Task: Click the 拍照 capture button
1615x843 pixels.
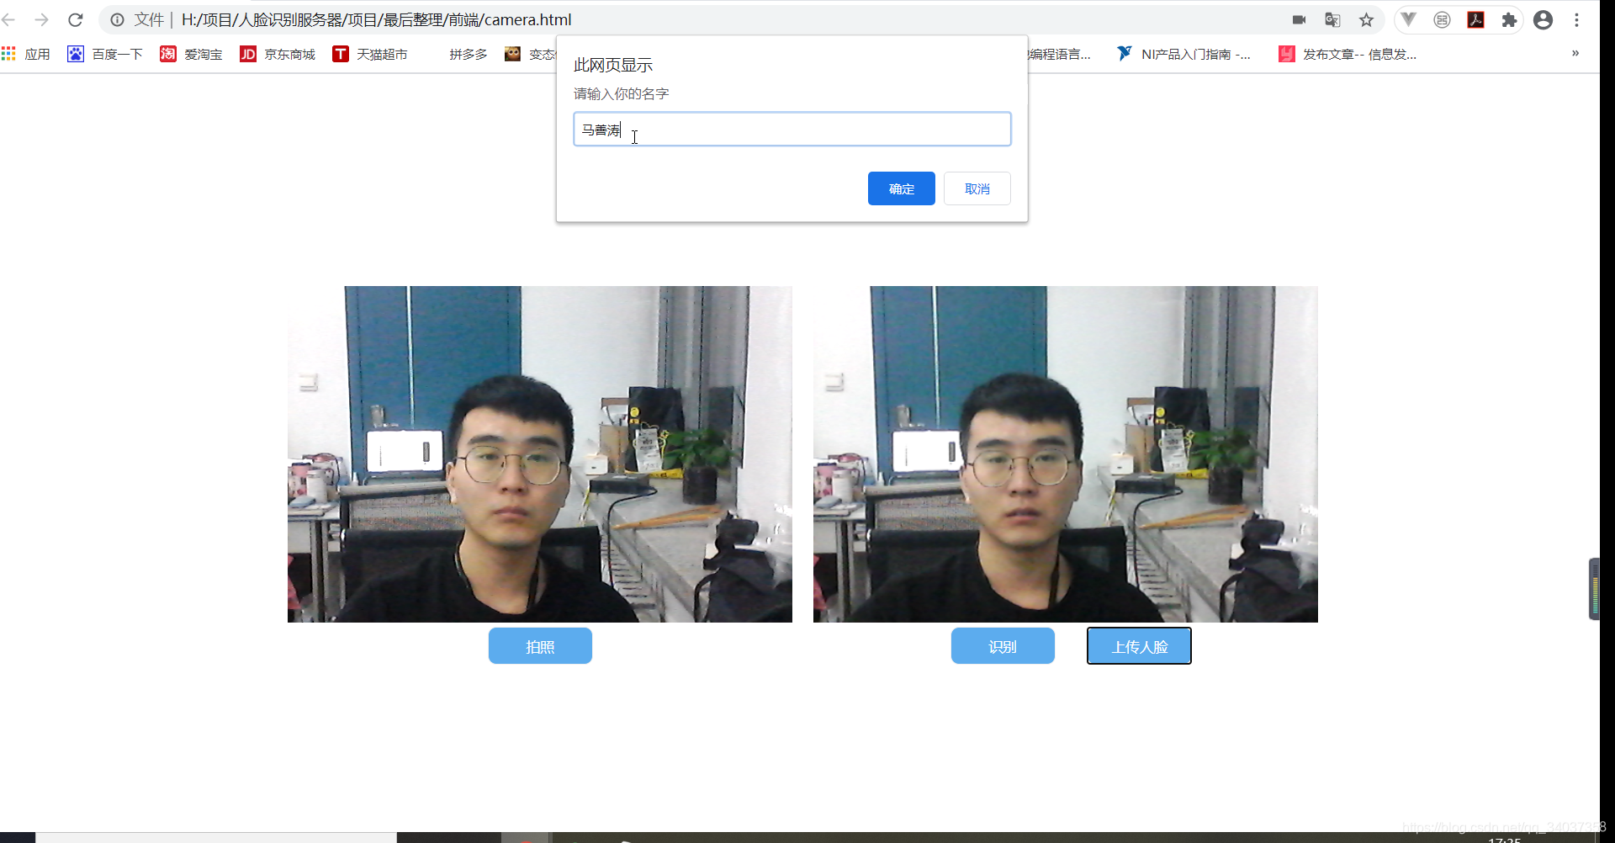Action: point(540,646)
